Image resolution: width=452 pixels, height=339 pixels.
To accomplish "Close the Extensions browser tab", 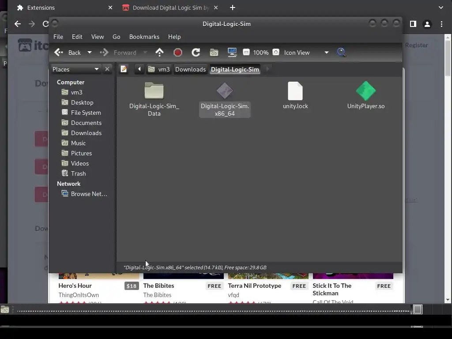I will [x=110, y=8].
